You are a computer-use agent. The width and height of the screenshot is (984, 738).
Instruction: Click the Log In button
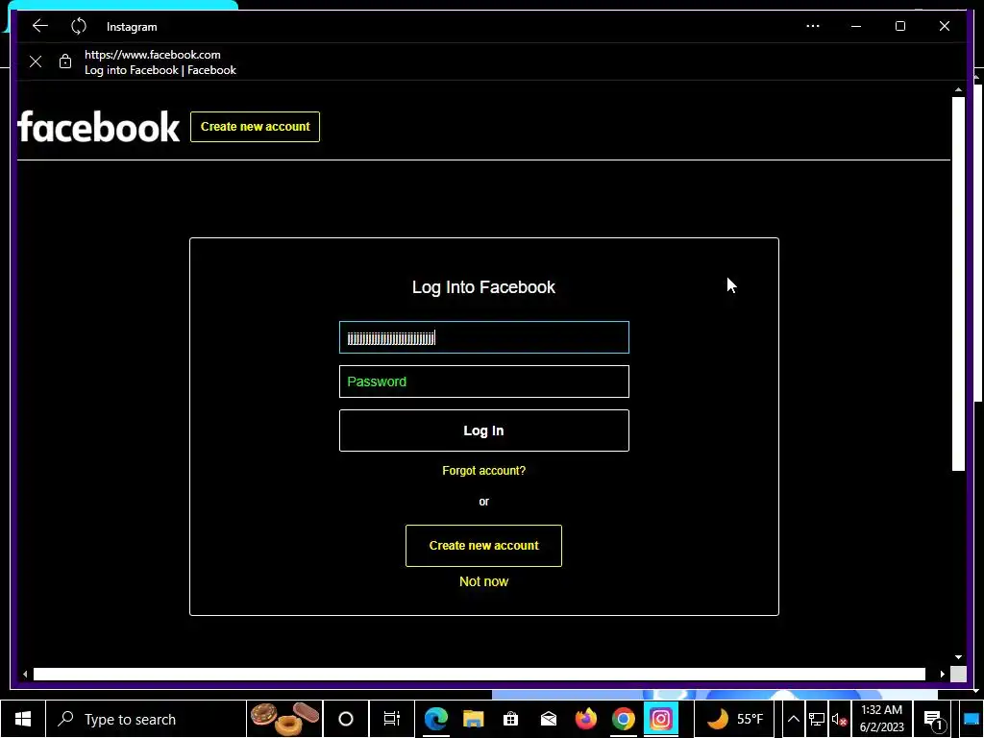pos(484,430)
